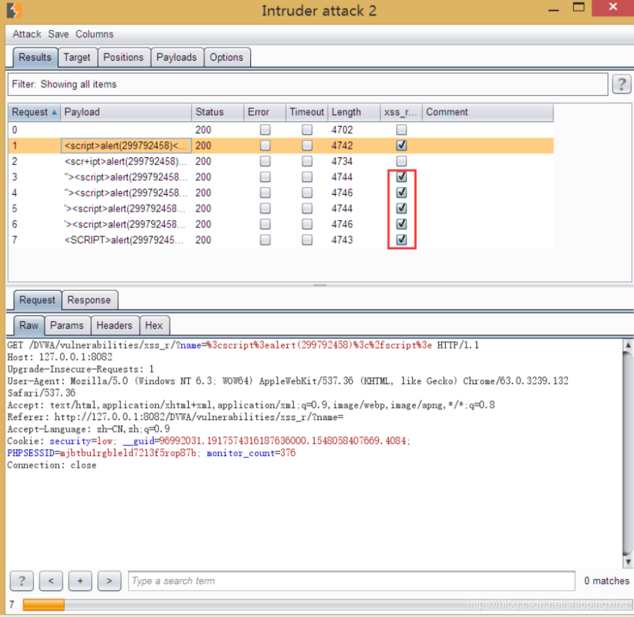Click the Referer header line
This screenshot has height=617, width=634.
175,417
